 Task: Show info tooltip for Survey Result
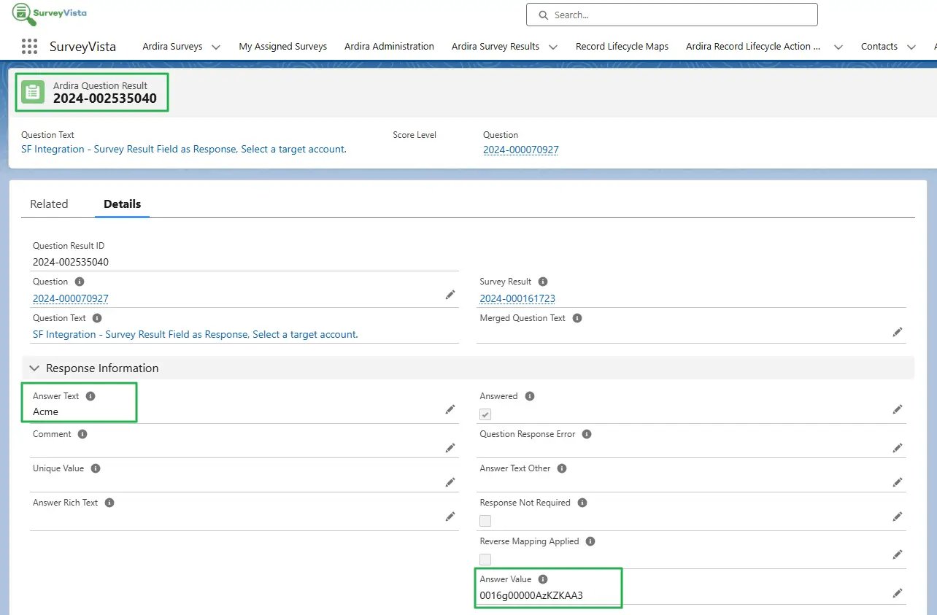(543, 282)
